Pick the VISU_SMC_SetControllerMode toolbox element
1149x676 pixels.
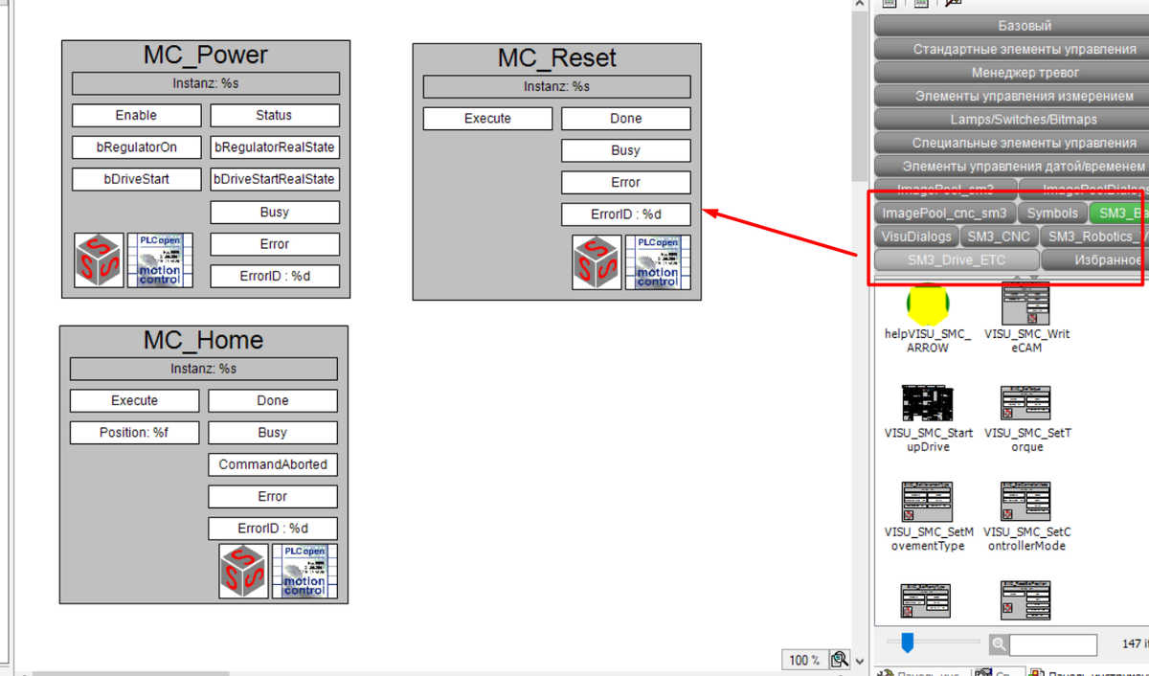(1025, 502)
